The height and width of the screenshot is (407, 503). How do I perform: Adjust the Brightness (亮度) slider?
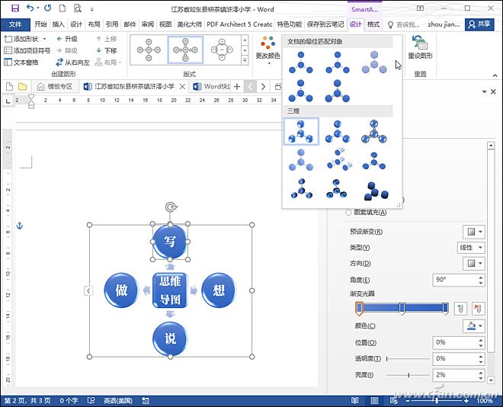pos(408,375)
